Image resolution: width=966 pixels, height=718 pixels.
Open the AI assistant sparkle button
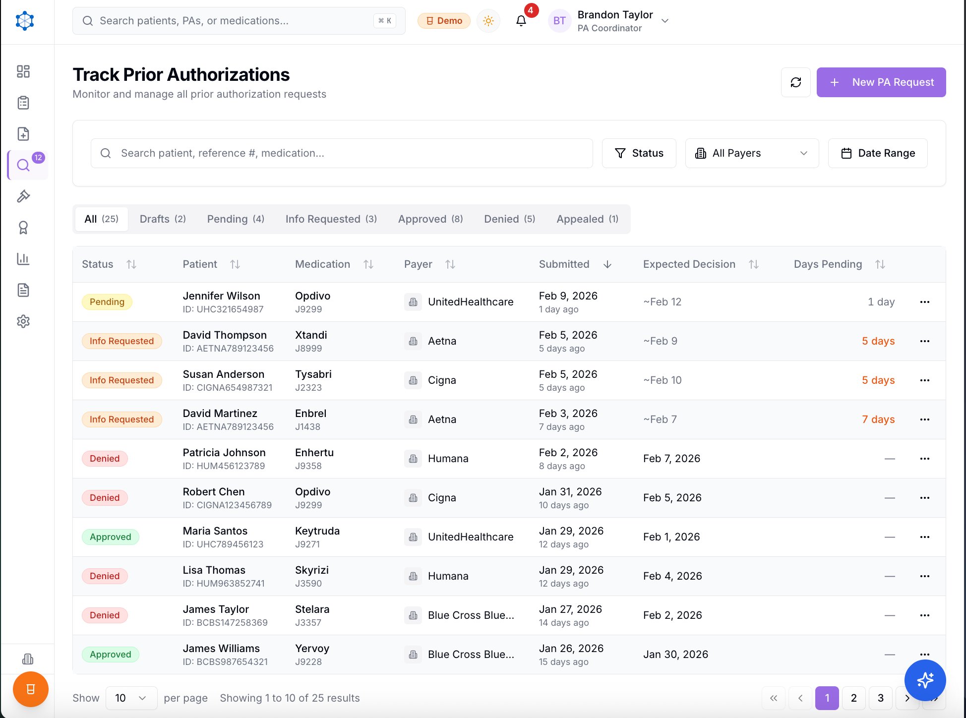924,681
